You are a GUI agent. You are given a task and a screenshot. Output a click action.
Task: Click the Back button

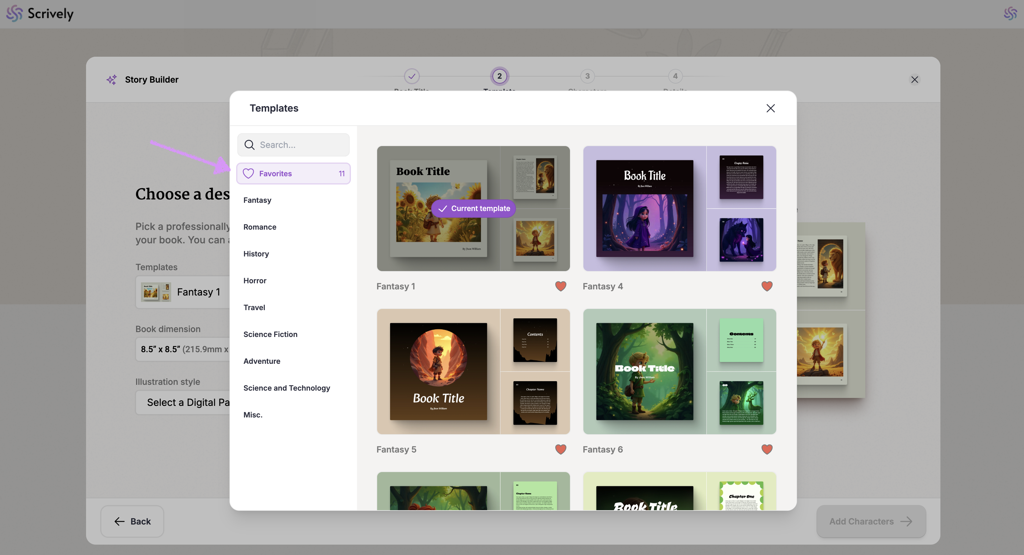[132, 521]
